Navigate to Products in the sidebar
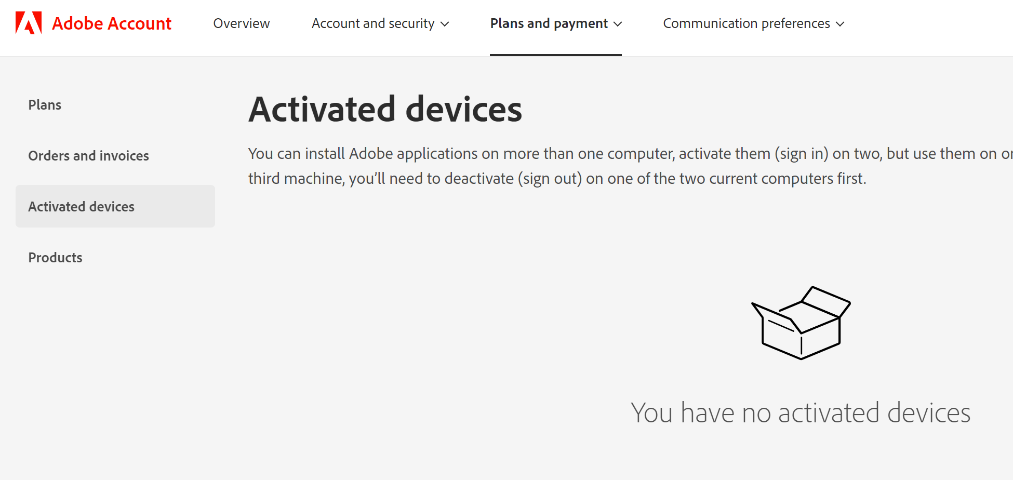 pos(55,257)
